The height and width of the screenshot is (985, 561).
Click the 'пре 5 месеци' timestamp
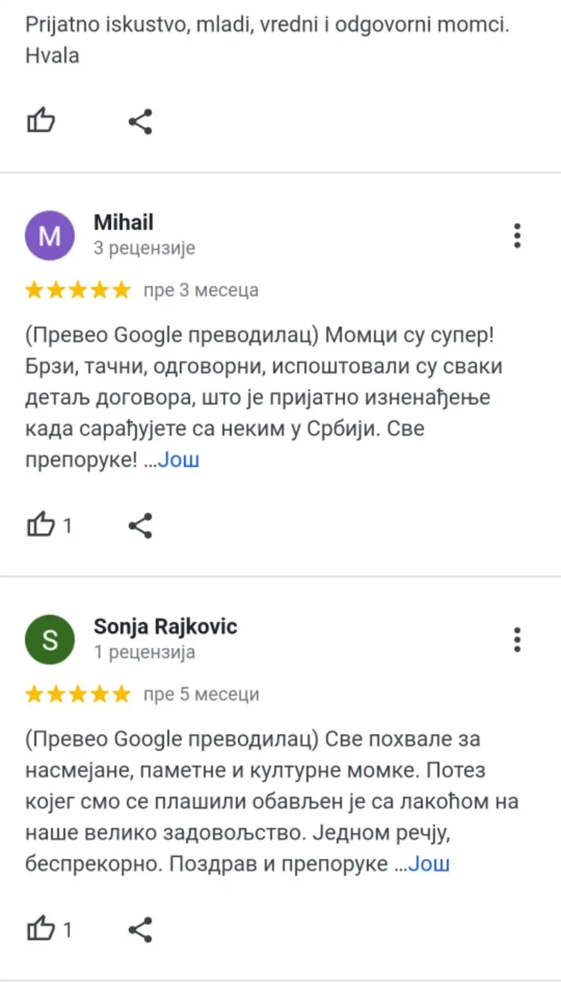point(202,694)
